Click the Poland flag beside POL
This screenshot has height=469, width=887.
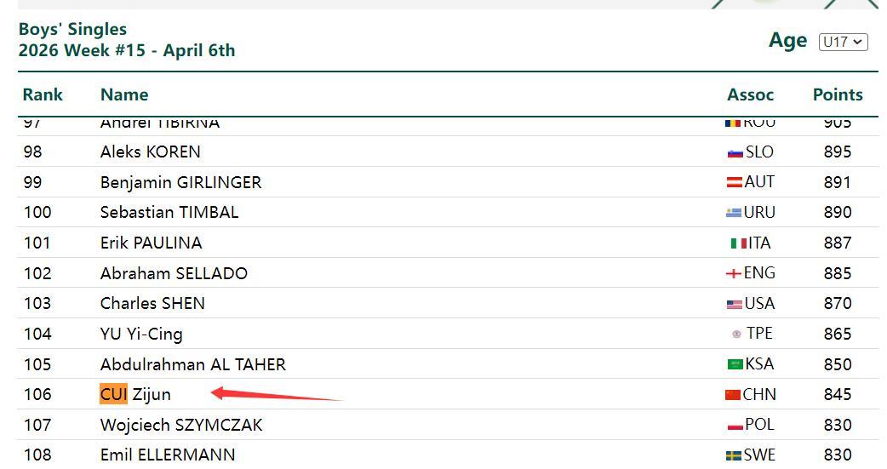pos(735,426)
